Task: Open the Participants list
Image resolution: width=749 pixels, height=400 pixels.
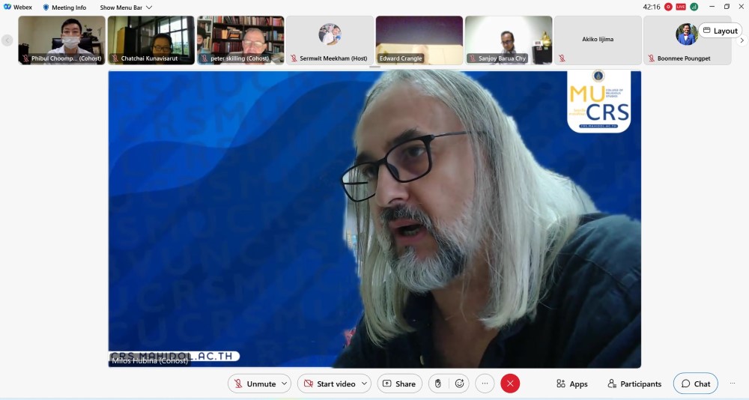Action: (634, 384)
